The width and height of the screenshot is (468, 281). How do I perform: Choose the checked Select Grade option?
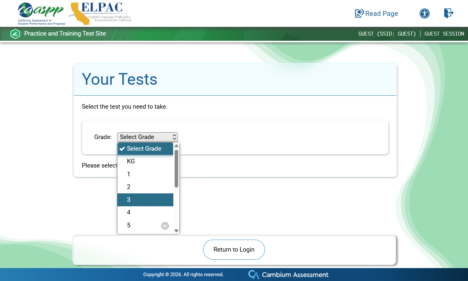coord(145,149)
